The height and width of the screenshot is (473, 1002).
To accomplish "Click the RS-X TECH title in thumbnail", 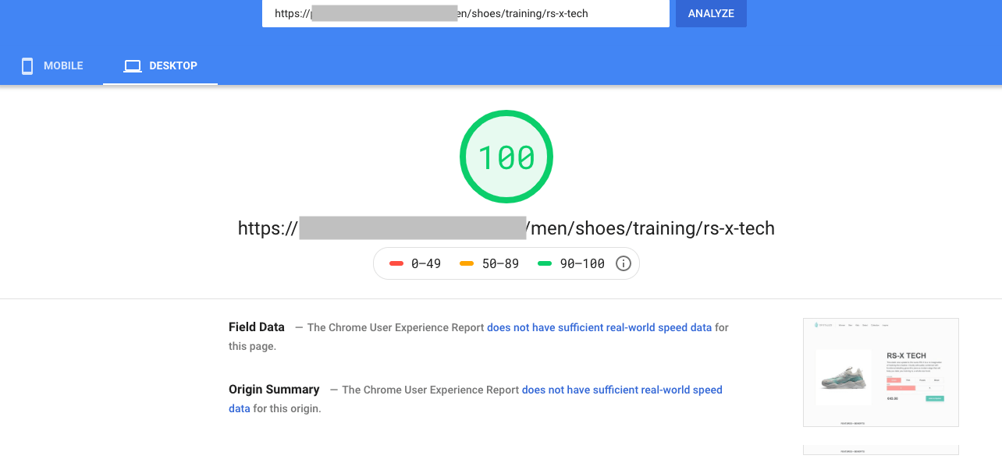I will pos(906,355).
